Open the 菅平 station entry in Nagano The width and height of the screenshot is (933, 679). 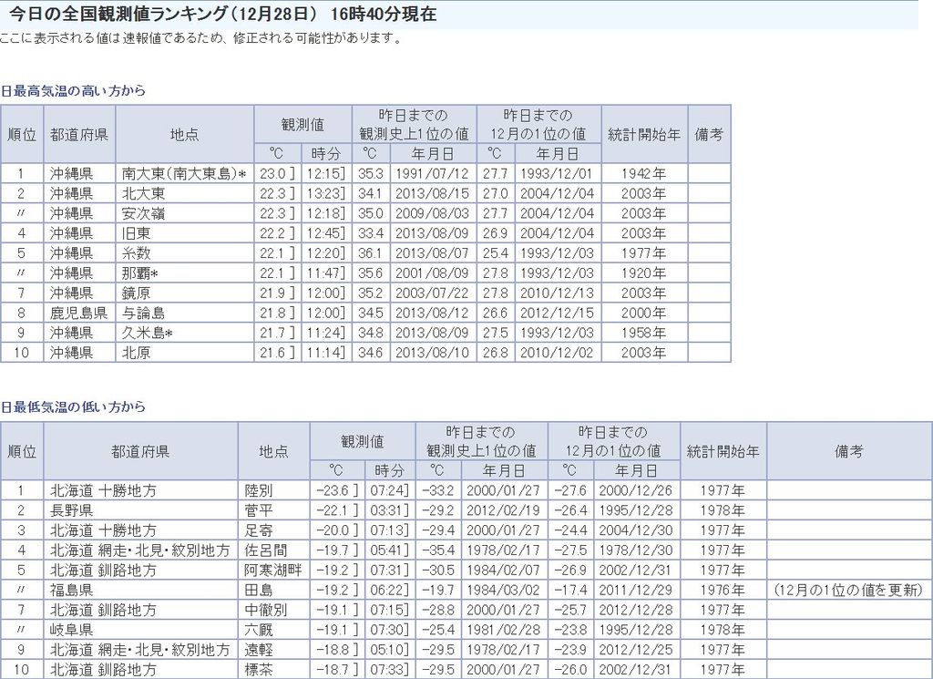pyautogui.click(x=259, y=510)
